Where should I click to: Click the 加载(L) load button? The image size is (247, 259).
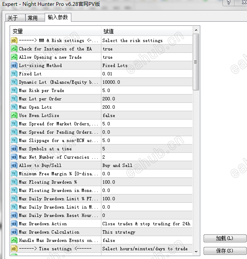point(225,238)
